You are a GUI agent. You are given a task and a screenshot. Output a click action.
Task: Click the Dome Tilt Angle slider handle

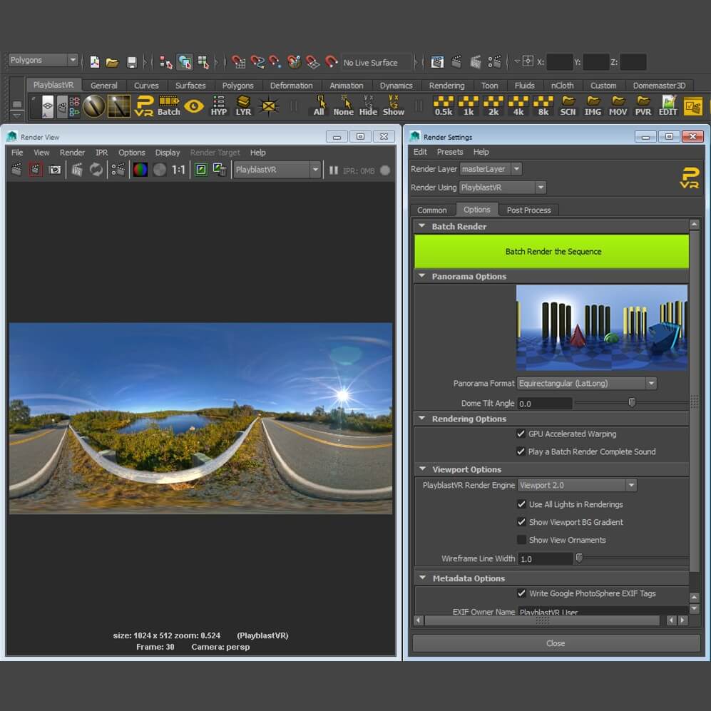coord(632,402)
